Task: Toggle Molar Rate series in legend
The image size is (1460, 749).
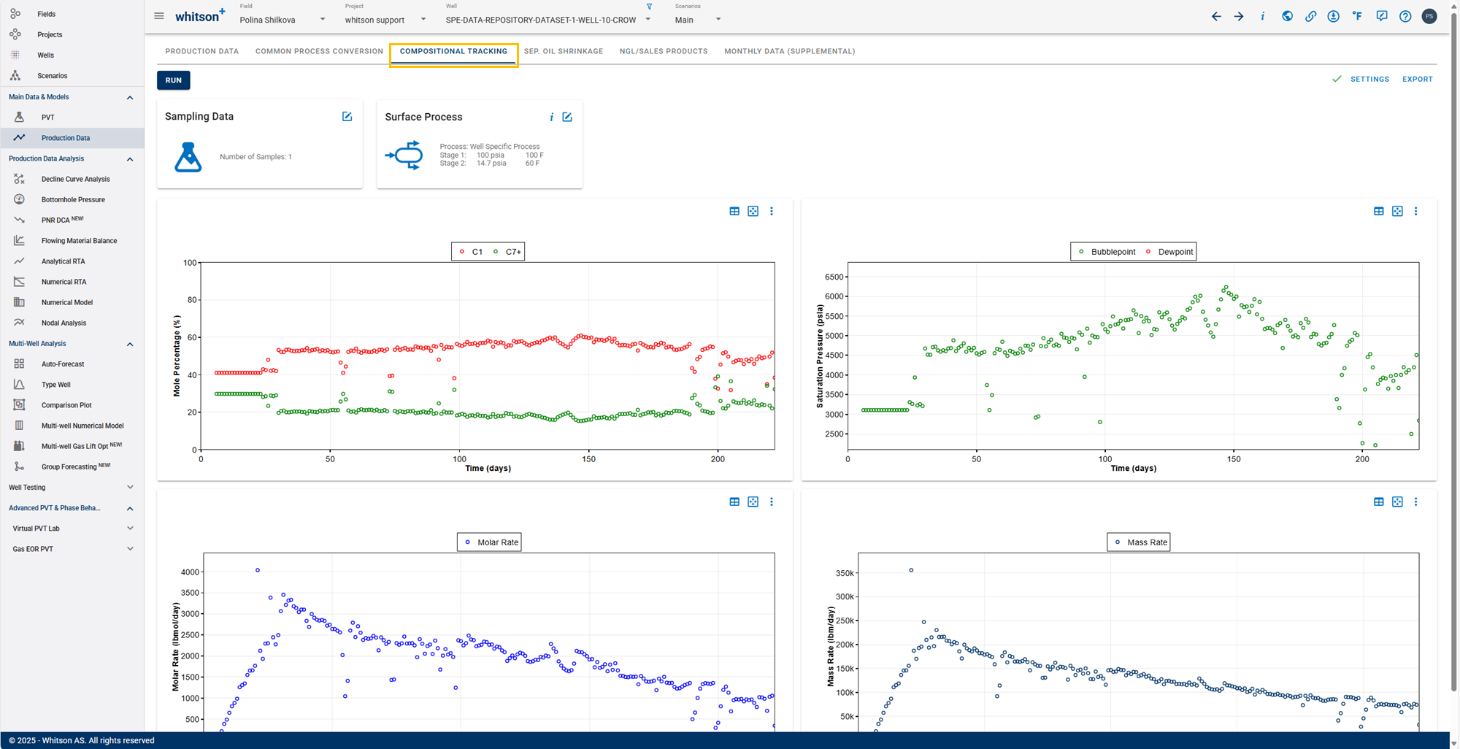Action: pos(491,542)
